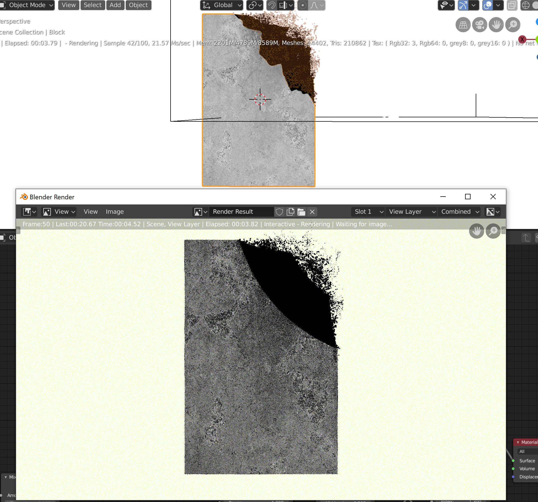Click the new image copy icon
Screen dimensions: 538x502
[x=290, y=212]
